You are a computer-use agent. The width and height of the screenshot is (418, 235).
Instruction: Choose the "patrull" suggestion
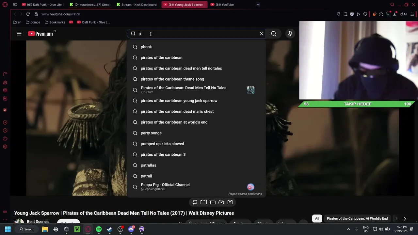point(196,176)
